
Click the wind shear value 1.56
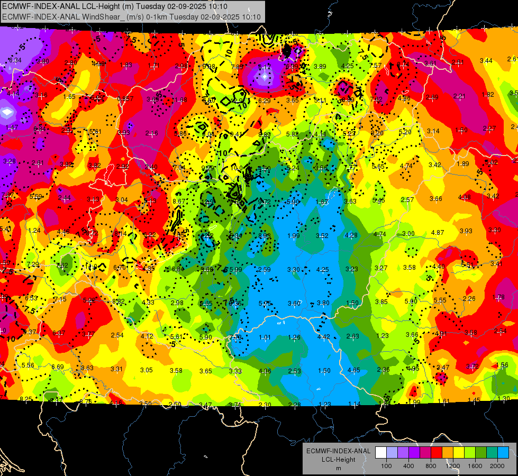(502, 365)
